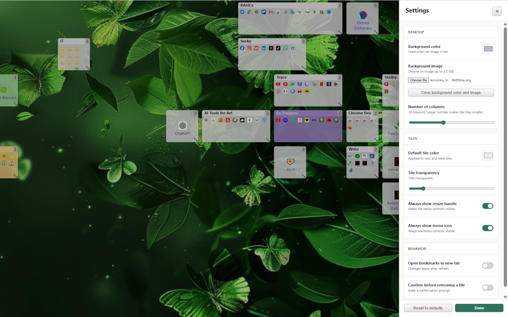508x317 pixels.
Task: Open TikTok icon in Socky tile
Action: click(x=278, y=48)
